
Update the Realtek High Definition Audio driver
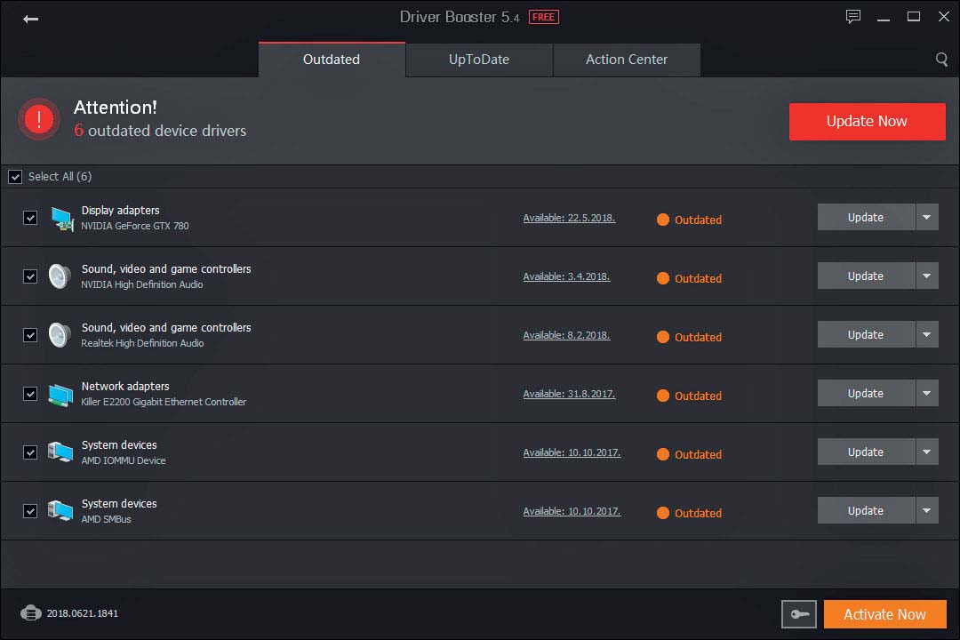coord(867,335)
